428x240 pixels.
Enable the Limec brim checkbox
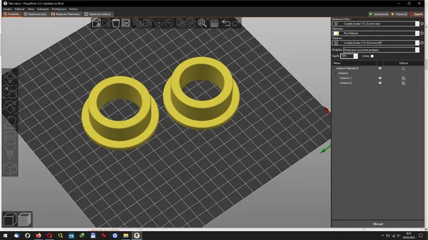point(372,56)
